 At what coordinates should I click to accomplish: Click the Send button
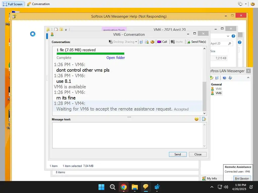178,154
